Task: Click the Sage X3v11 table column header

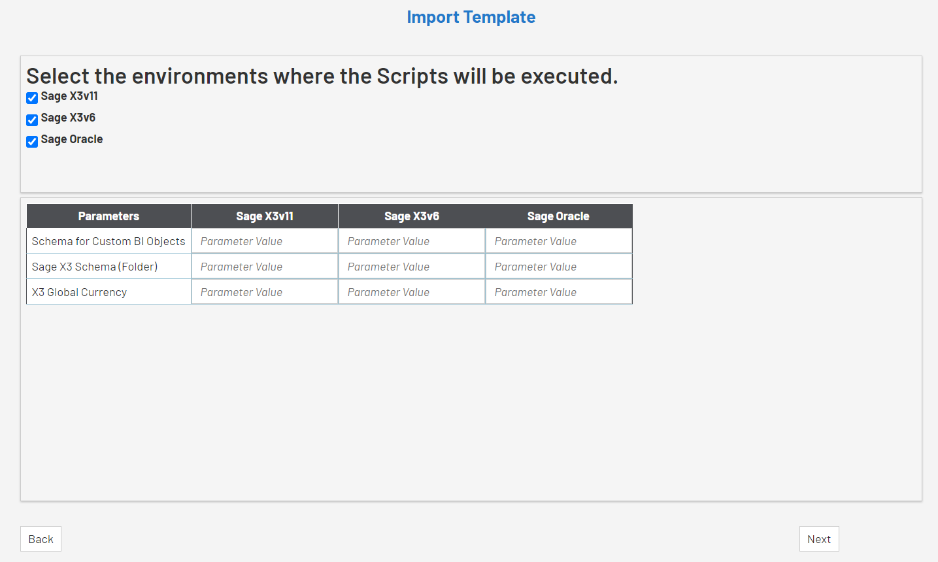Action: (x=265, y=216)
